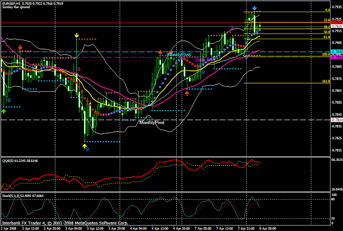Click the MonthlyPivot label
This screenshot has width=343, height=231.
pos(151,123)
